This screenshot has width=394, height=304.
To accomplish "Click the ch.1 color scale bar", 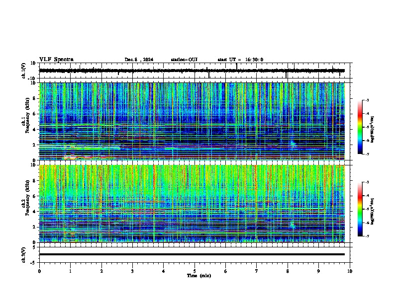I will pyautogui.click(x=360, y=127).
